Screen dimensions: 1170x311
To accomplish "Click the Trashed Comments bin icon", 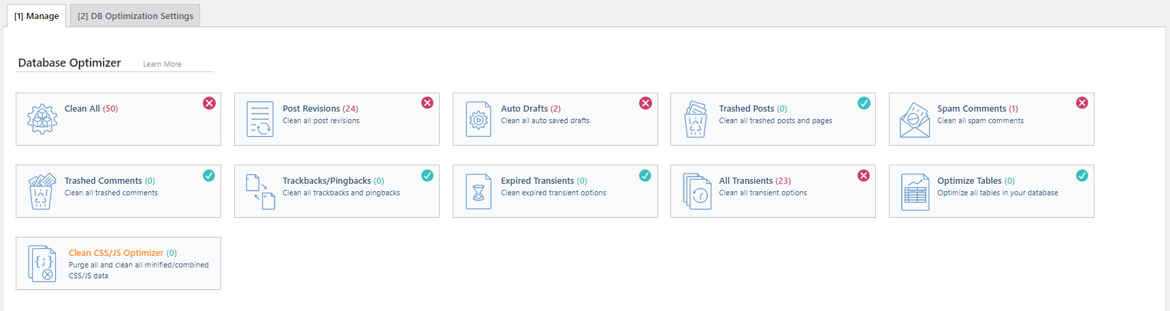I will (x=42, y=191).
